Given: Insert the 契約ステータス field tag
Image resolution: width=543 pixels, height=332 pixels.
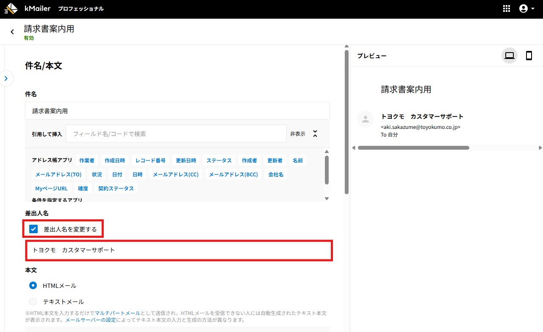Looking at the screenshot, I should coord(116,188).
